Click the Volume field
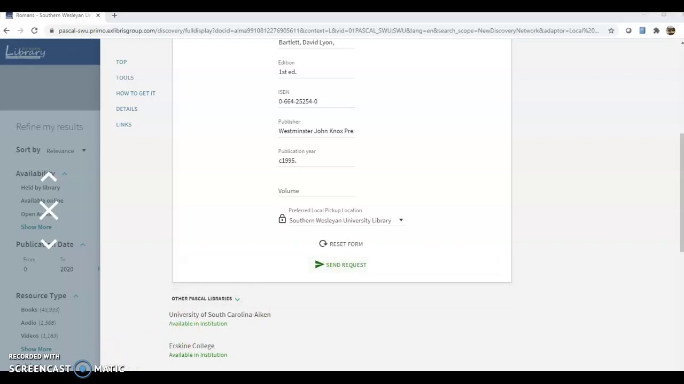This screenshot has height=384, width=684. pyautogui.click(x=316, y=191)
